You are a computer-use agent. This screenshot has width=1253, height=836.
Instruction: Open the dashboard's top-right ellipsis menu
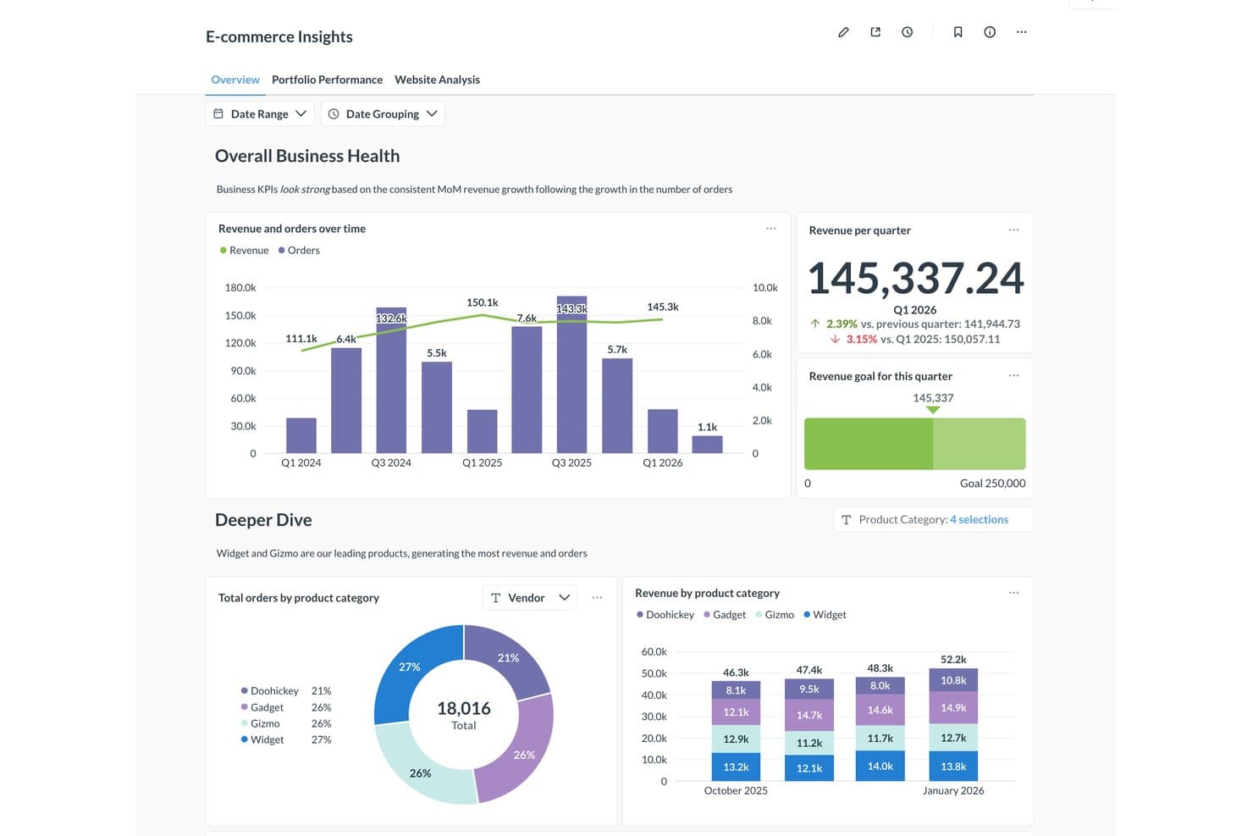[1022, 32]
